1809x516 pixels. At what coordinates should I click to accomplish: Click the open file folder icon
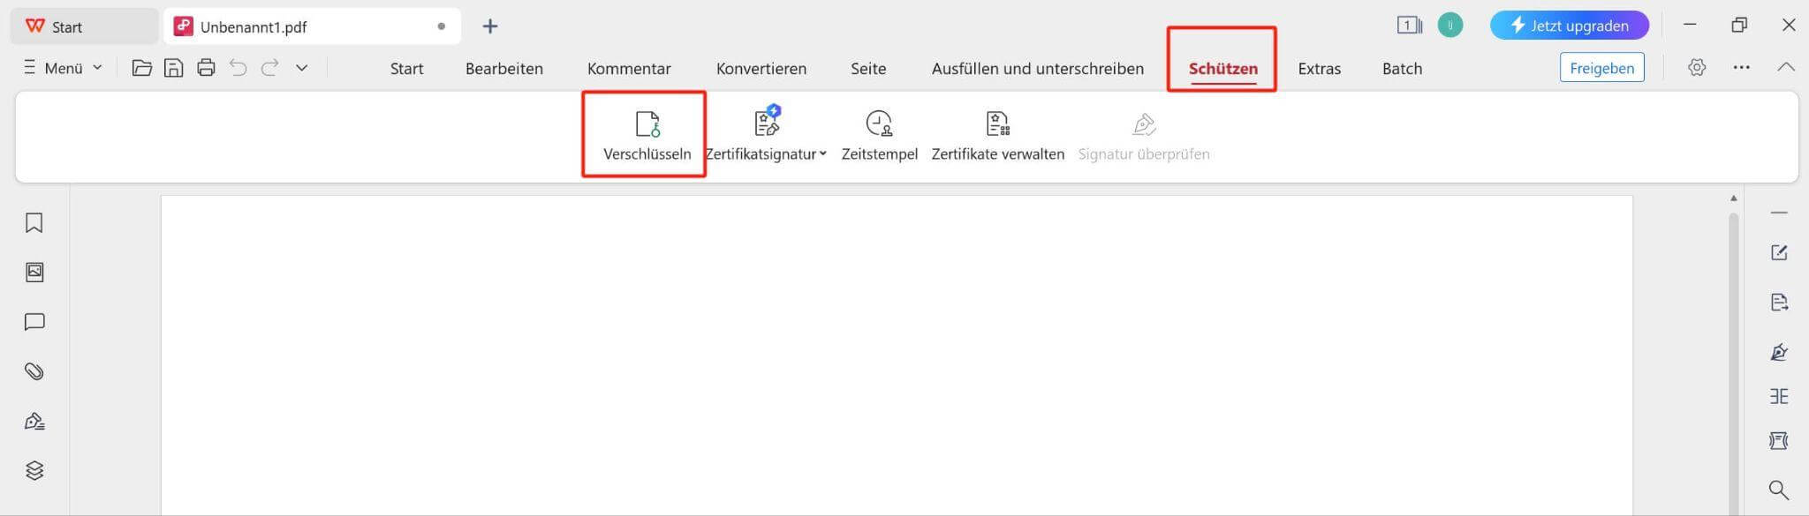pos(142,68)
